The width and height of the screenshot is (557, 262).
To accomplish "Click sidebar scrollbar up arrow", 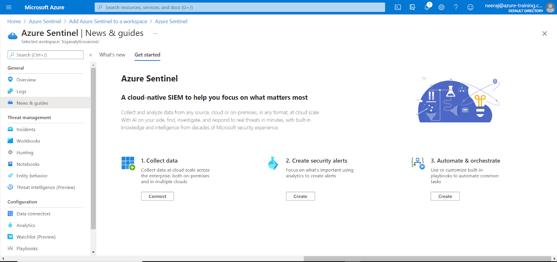I will [93, 65].
